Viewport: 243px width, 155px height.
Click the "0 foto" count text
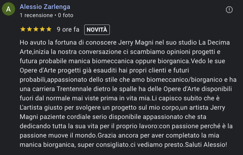click(65, 15)
